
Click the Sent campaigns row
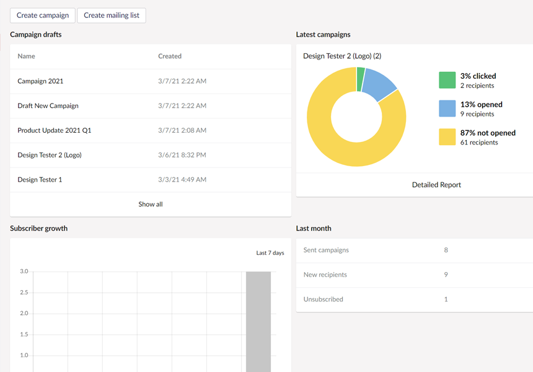[x=415, y=250]
